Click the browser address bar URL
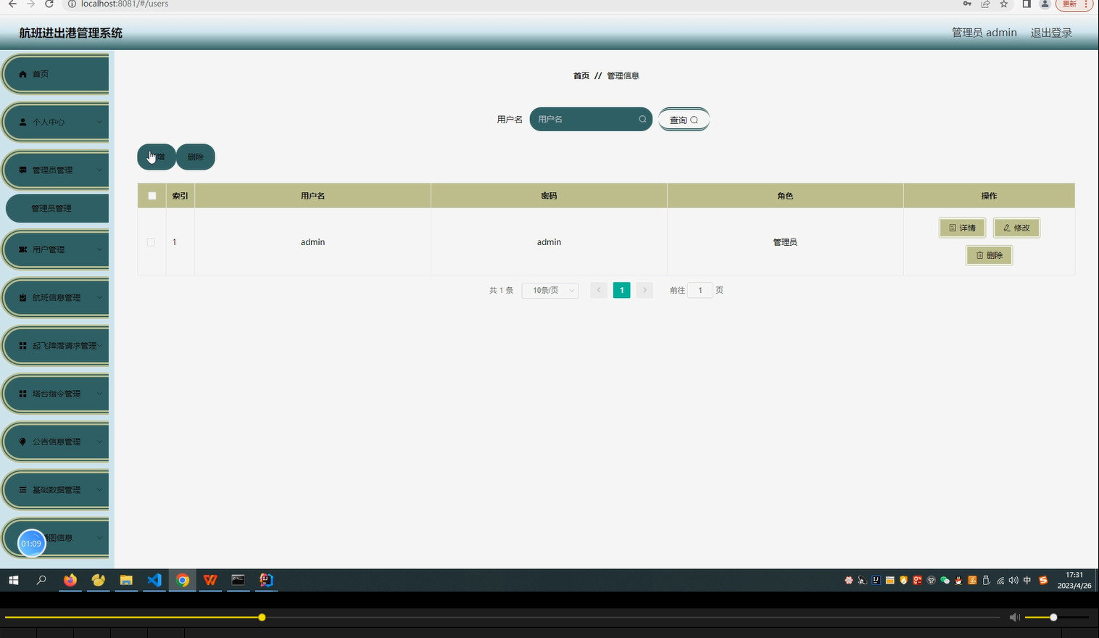Image resolution: width=1099 pixels, height=638 pixels. (125, 4)
